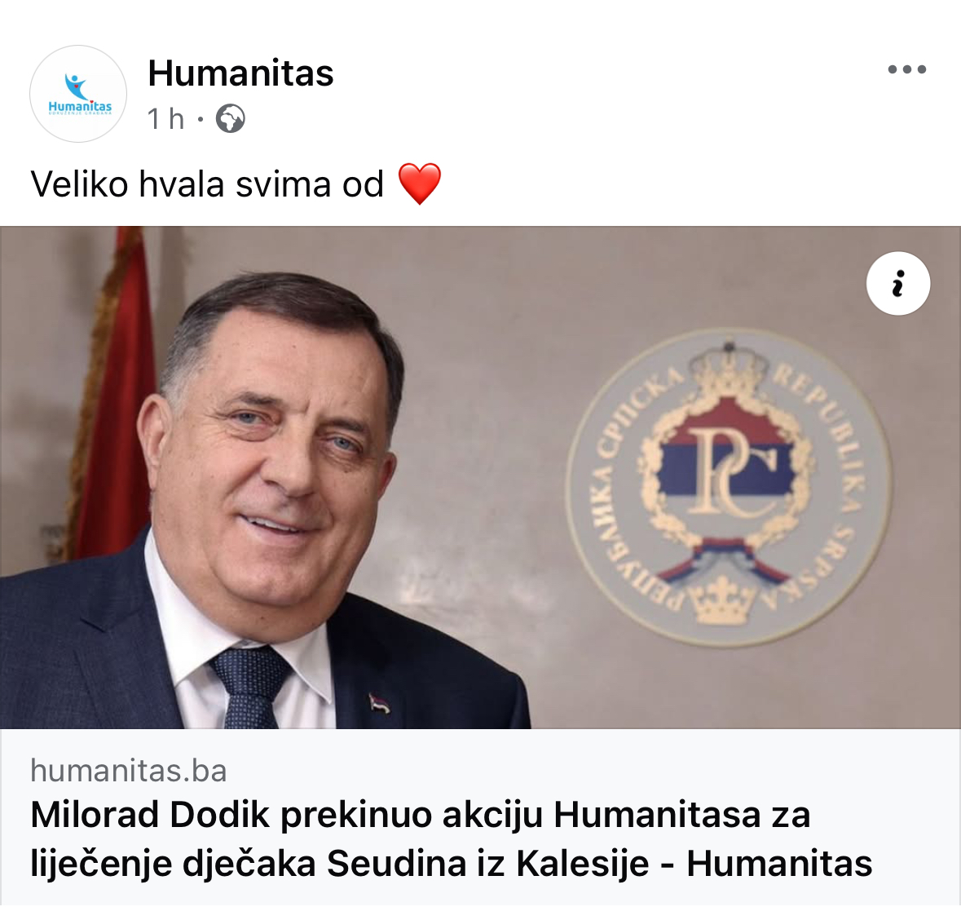
Task: Click the "1 h" post timestamp
Action: [x=165, y=119]
